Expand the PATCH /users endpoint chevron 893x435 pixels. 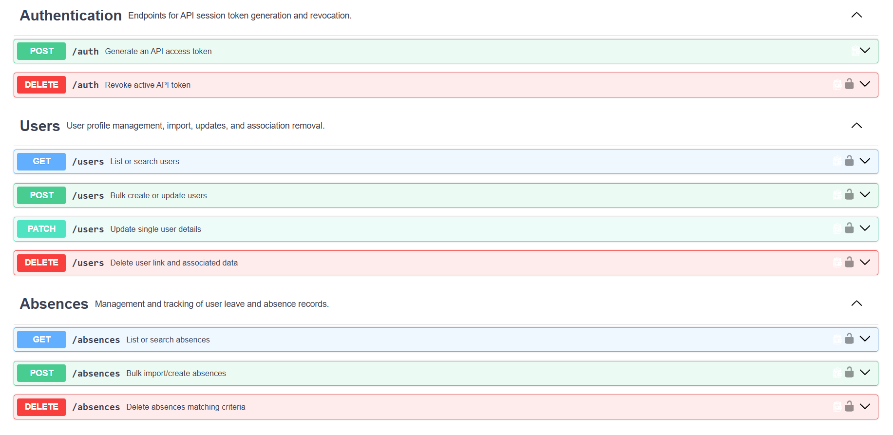865,228
